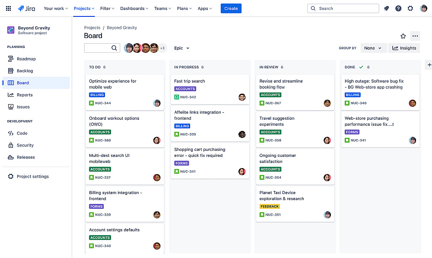Open the Backlog sidebar item
The image size is (432, 258).
pos(25,71)
